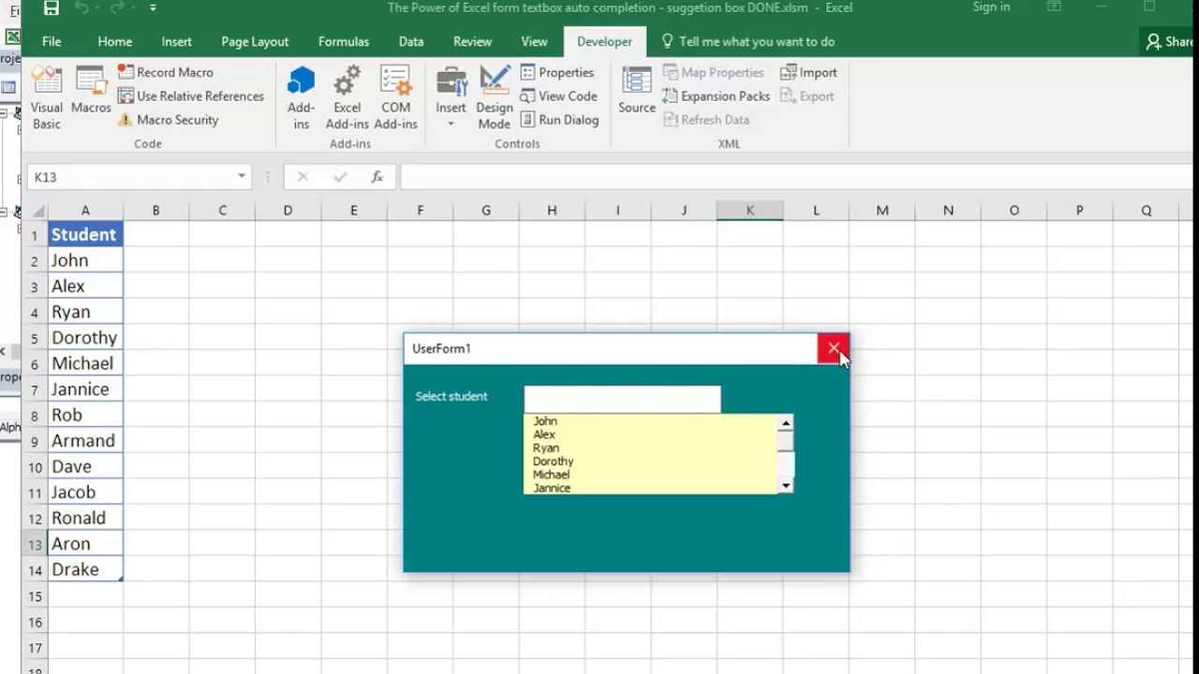Click the Select student text box
1199x674 pixels.
(622, 399)
